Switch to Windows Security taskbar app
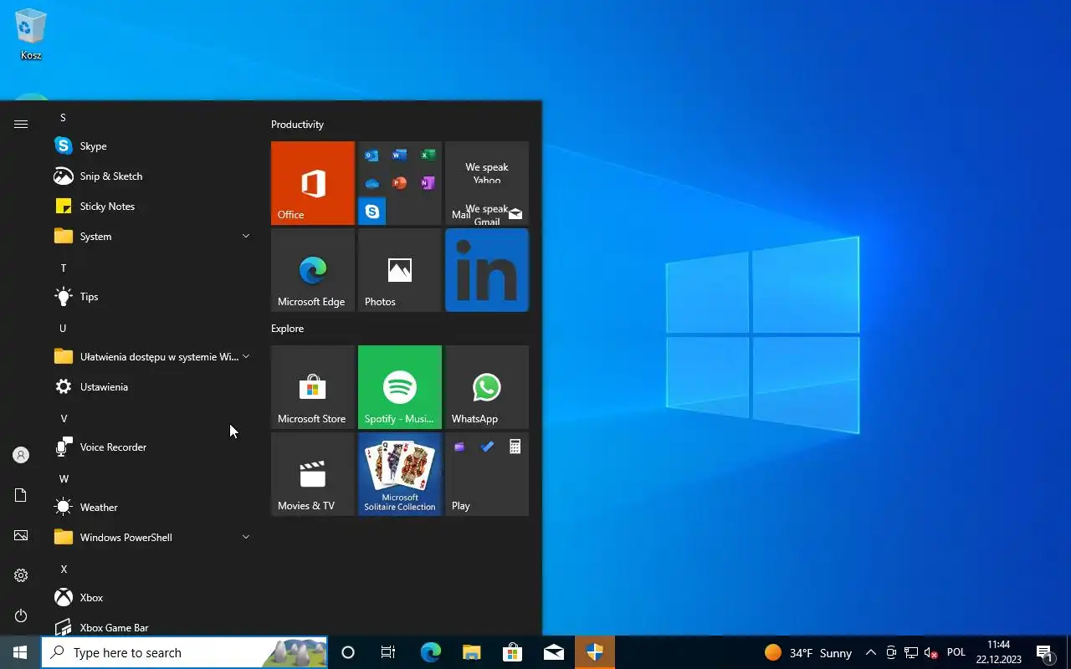This screenshot has width=1071, height=669. tap(595, 652)
